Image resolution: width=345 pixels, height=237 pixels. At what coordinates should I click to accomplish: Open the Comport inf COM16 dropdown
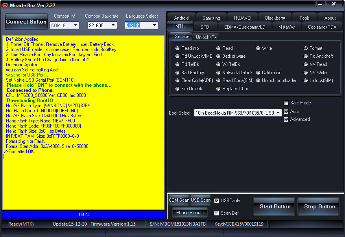65,25
